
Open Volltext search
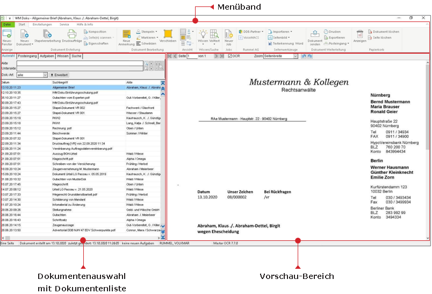pos(214,36)
